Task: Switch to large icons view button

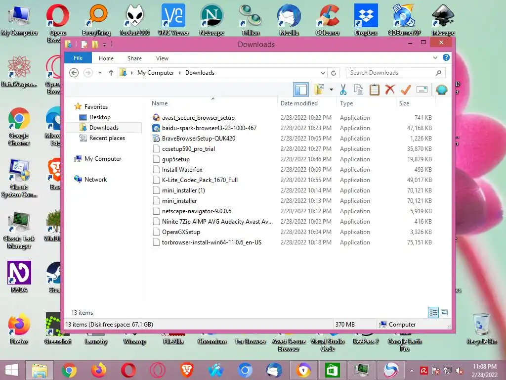Action: (x=444, y=312)
